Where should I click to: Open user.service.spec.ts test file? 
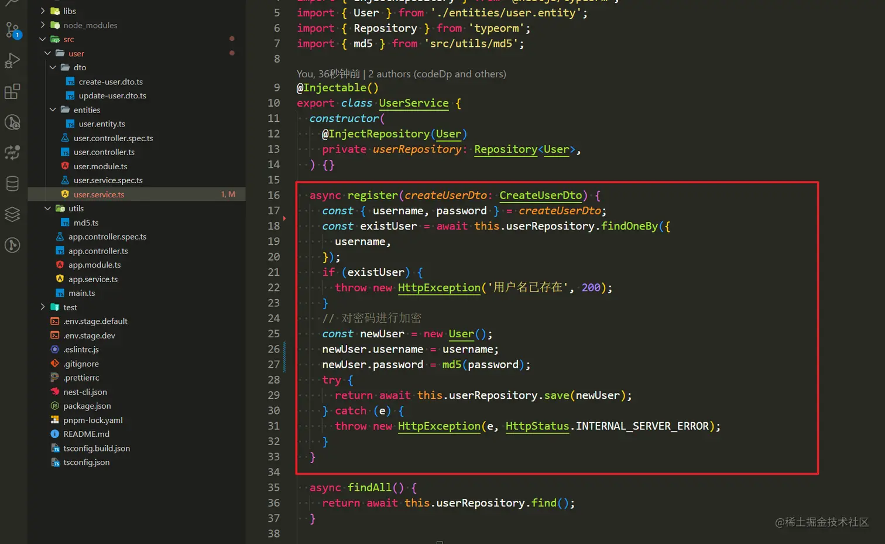pos(108,180)
